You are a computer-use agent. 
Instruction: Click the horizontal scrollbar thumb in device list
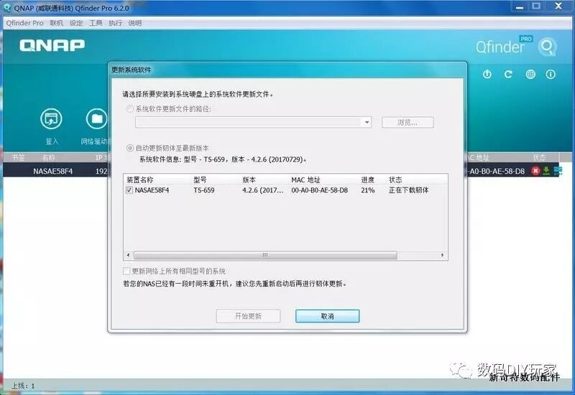pos(265,255)
